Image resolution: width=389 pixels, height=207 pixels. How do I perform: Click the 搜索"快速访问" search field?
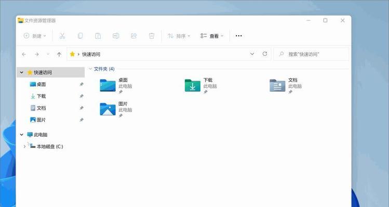coord(311,54)
